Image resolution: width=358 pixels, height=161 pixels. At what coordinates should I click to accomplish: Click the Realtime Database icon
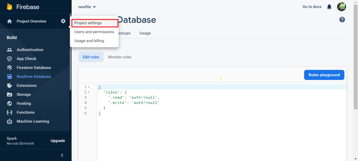click(9, 76)
